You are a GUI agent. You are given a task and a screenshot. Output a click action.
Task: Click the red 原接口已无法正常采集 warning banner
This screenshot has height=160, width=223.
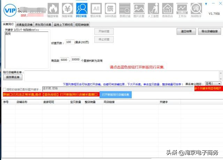(51, 94)
